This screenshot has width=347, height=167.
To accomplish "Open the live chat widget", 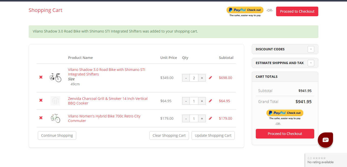I will (x=325, y=140).
